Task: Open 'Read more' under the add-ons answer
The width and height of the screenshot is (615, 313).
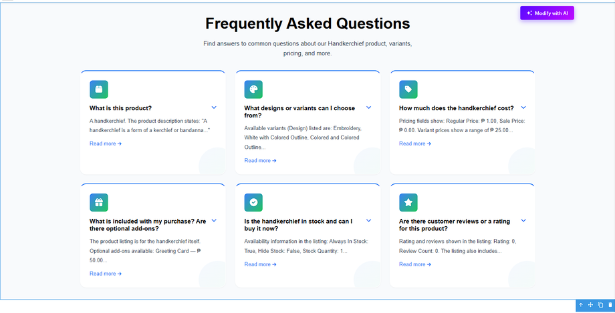Action: [x=105, y=274]
